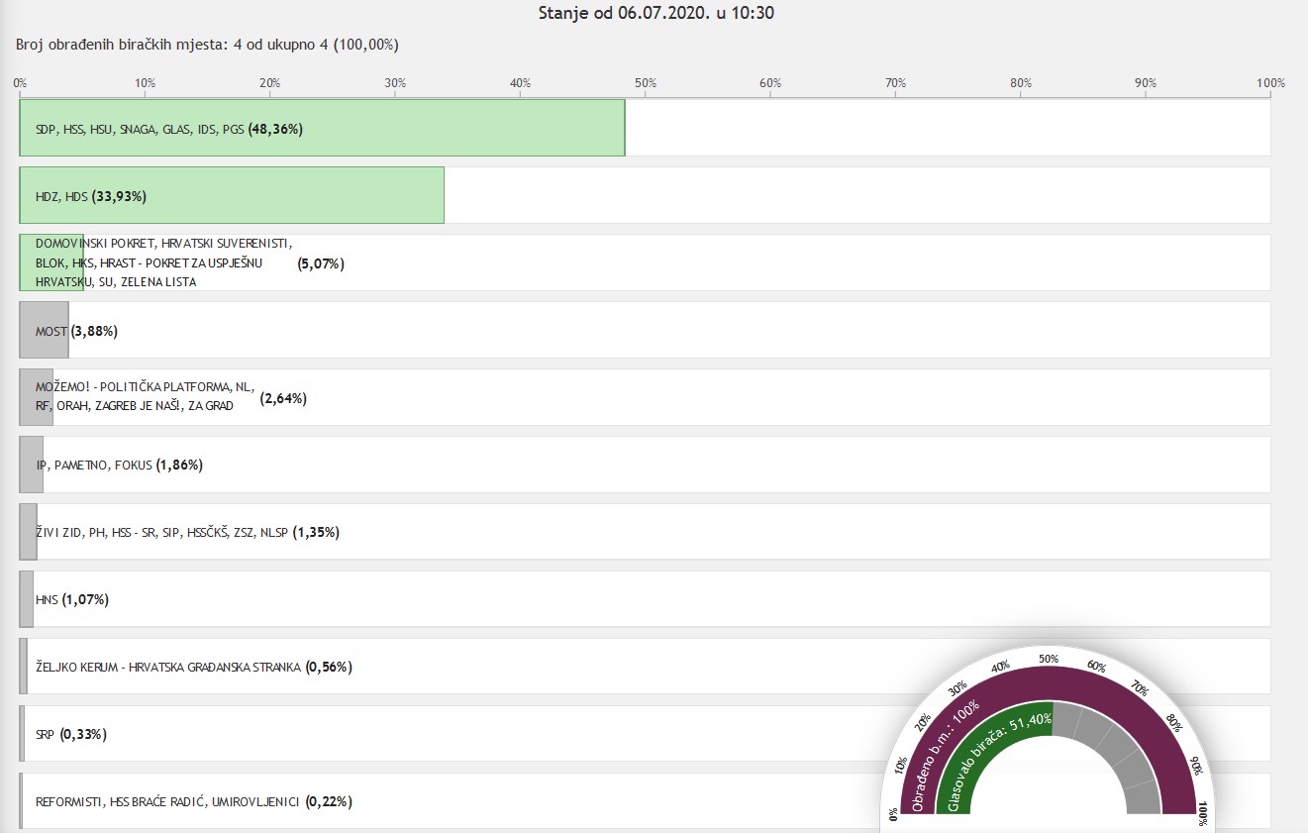Select the 2,64% result value
The width and height of the screenshot is (1308, 833).
(x=283, y=398)
